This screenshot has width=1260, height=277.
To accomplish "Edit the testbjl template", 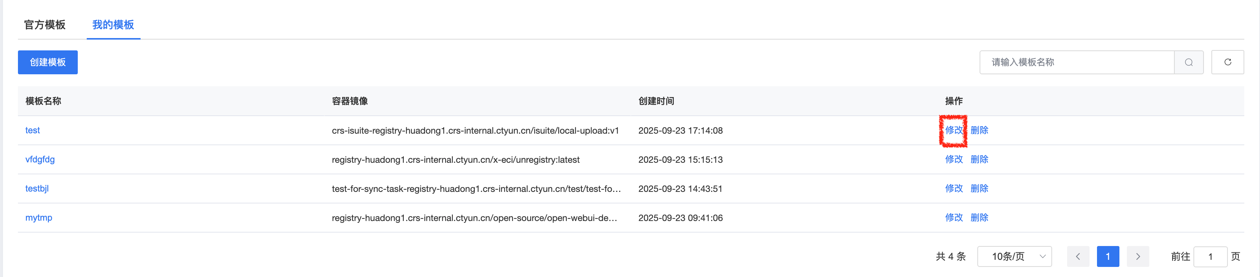I will tap(953, 189).
